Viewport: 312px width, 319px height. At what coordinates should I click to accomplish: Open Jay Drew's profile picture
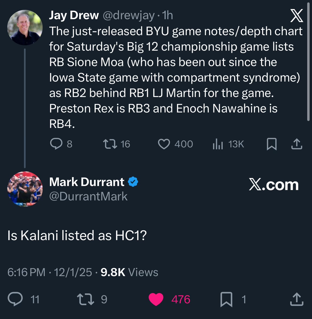[25, 27]
